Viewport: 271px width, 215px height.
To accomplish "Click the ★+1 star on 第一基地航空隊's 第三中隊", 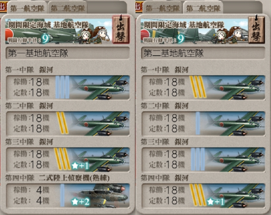I will pyautogui.click(x=80, y=166).
